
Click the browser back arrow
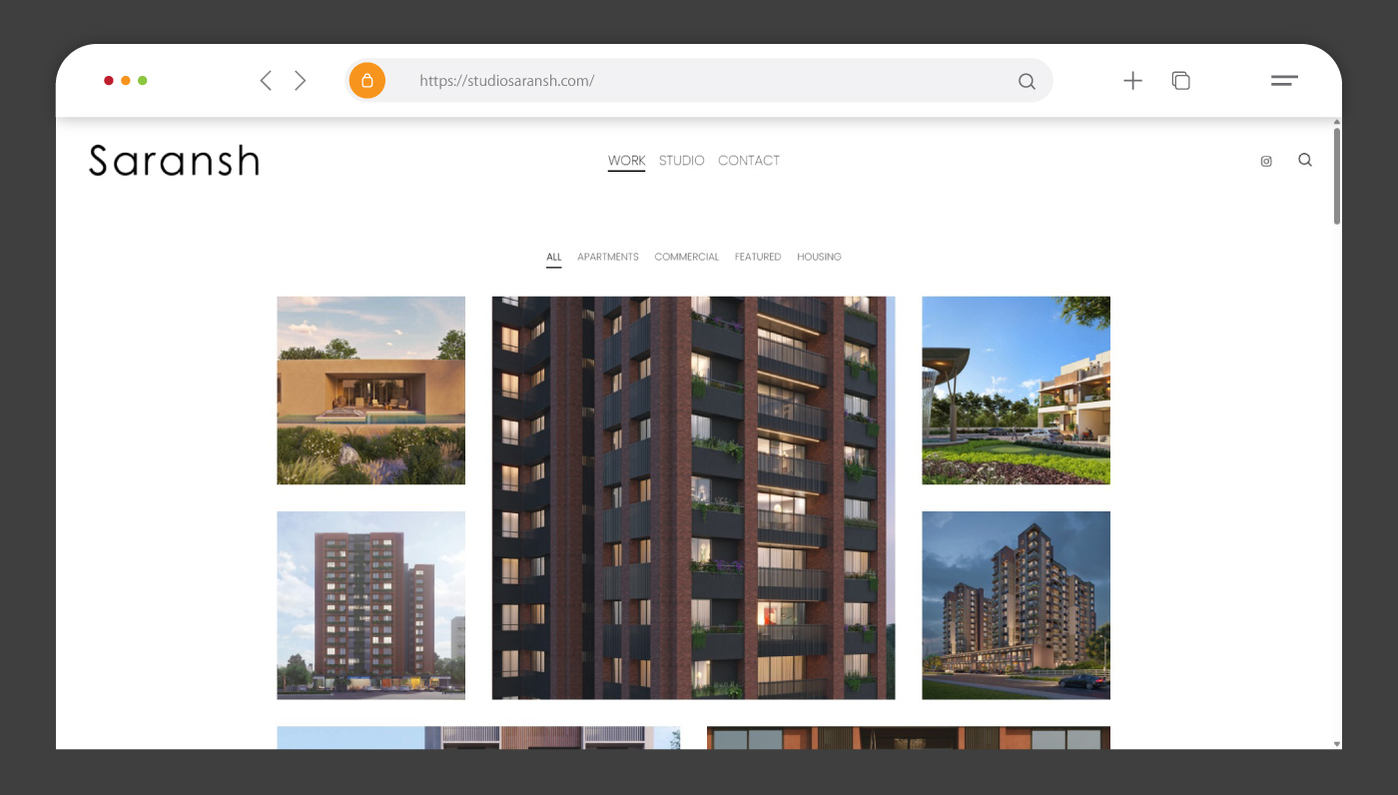pyautogui.click(x=266, y=81)
